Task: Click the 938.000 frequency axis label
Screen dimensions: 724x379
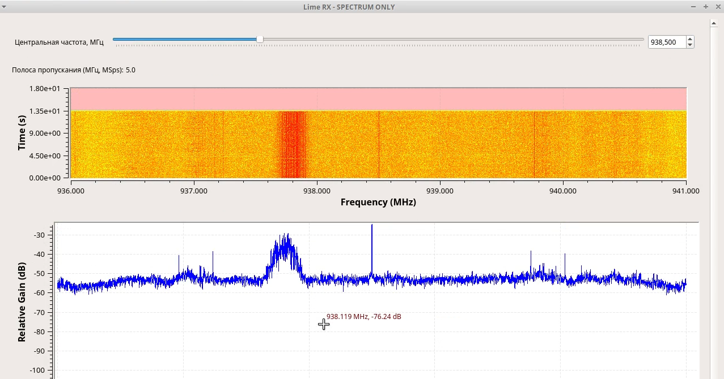Action: pyautogui.click(x=317, y=191)
